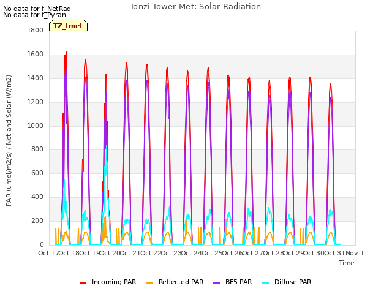Select the 'BF5 PAR' legend label
This screenshot has height=294, width=392.
238,282
